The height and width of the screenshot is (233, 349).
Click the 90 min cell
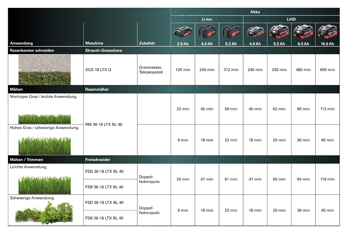(x=303, y=109)
